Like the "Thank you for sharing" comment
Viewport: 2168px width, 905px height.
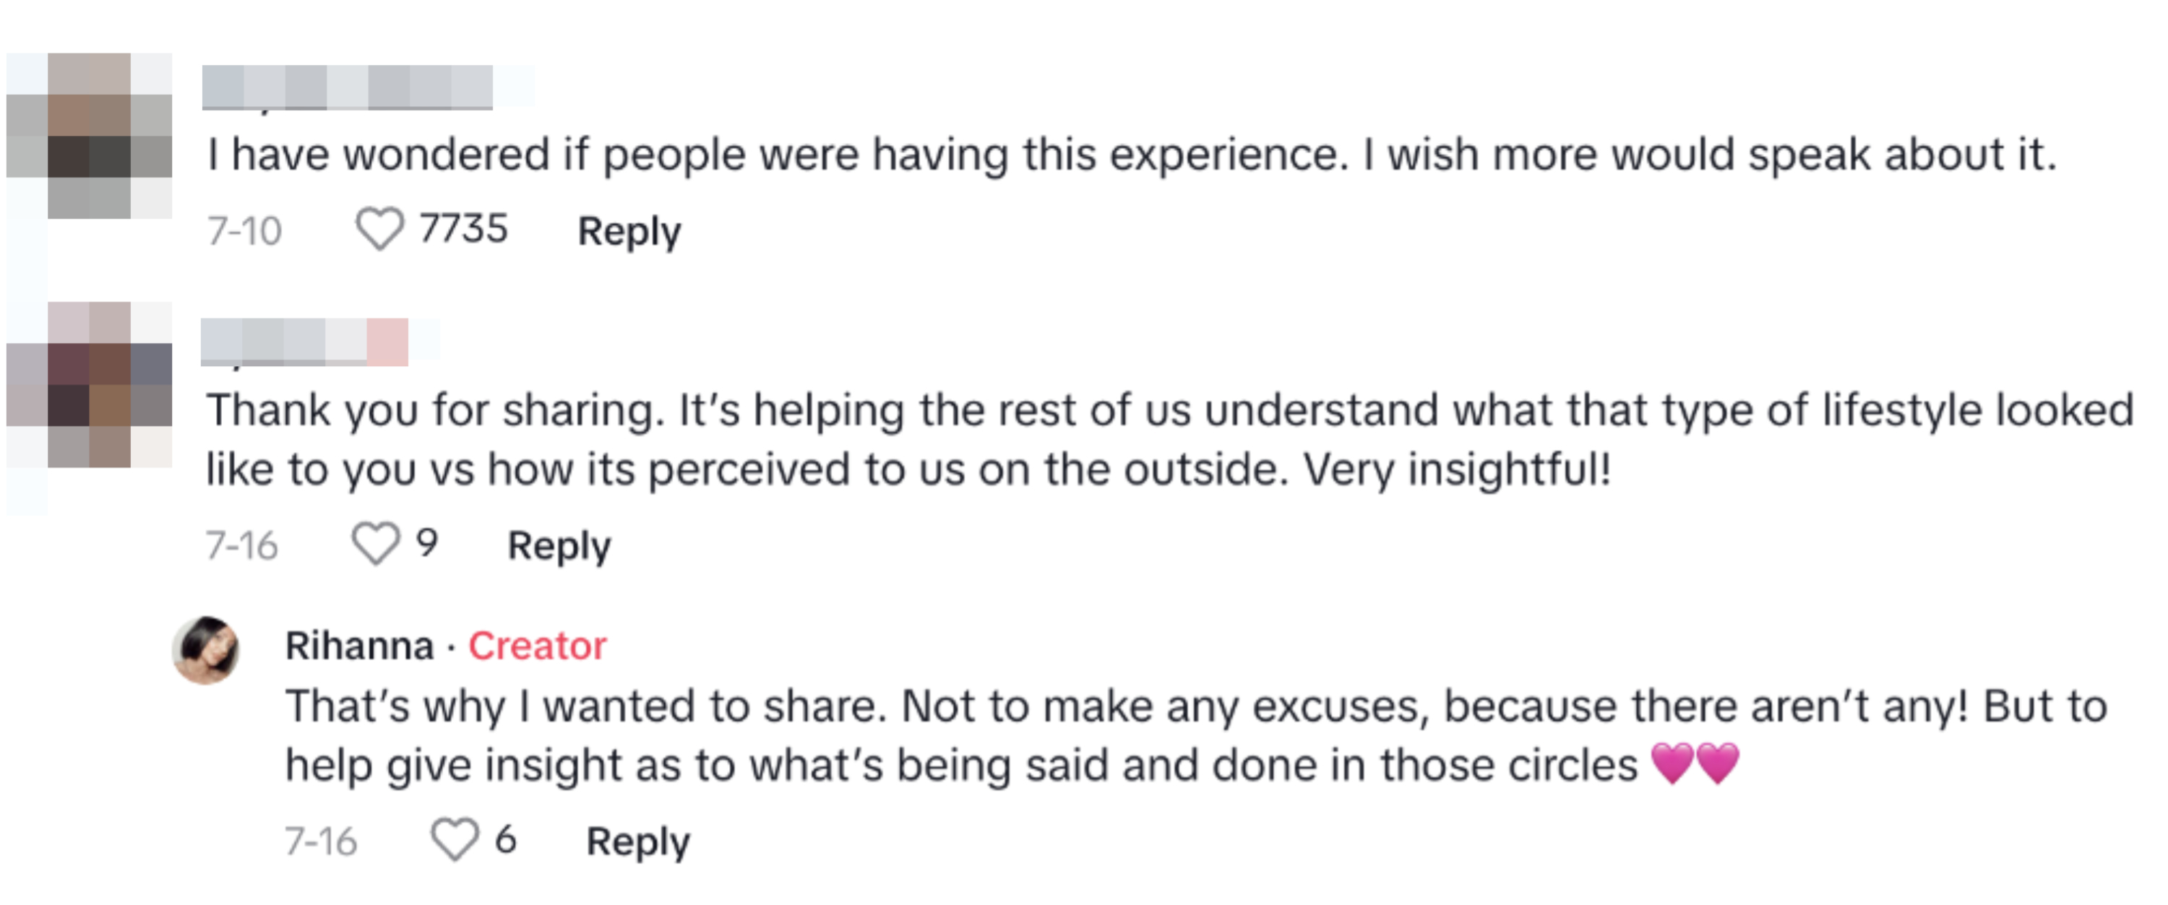click(374, 543)
